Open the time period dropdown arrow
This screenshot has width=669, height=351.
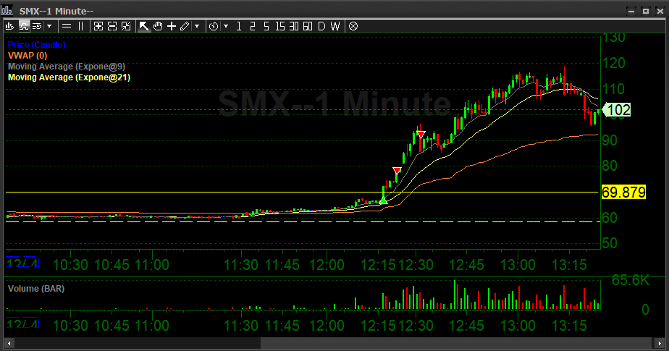(x=226, y=27)
